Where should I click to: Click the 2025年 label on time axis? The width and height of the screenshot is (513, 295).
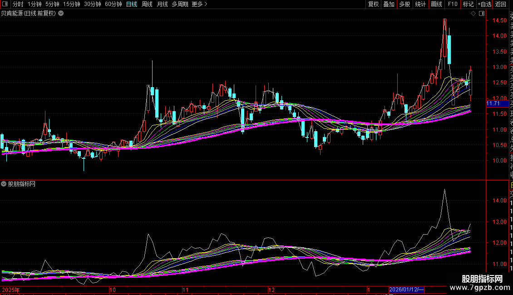11,290
